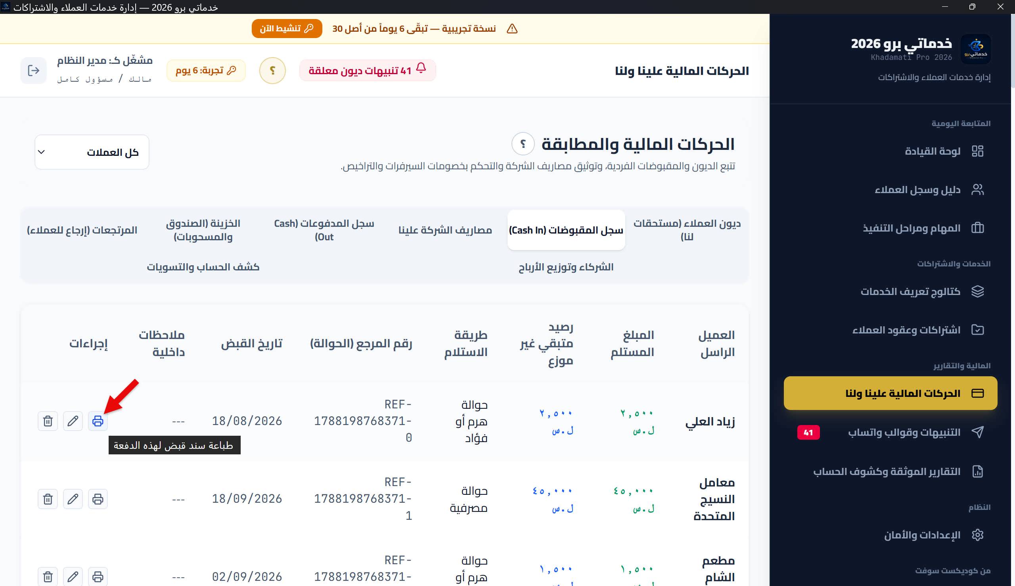Click help icon beside الحركات المالية والمطابقة

pos(523,144)
